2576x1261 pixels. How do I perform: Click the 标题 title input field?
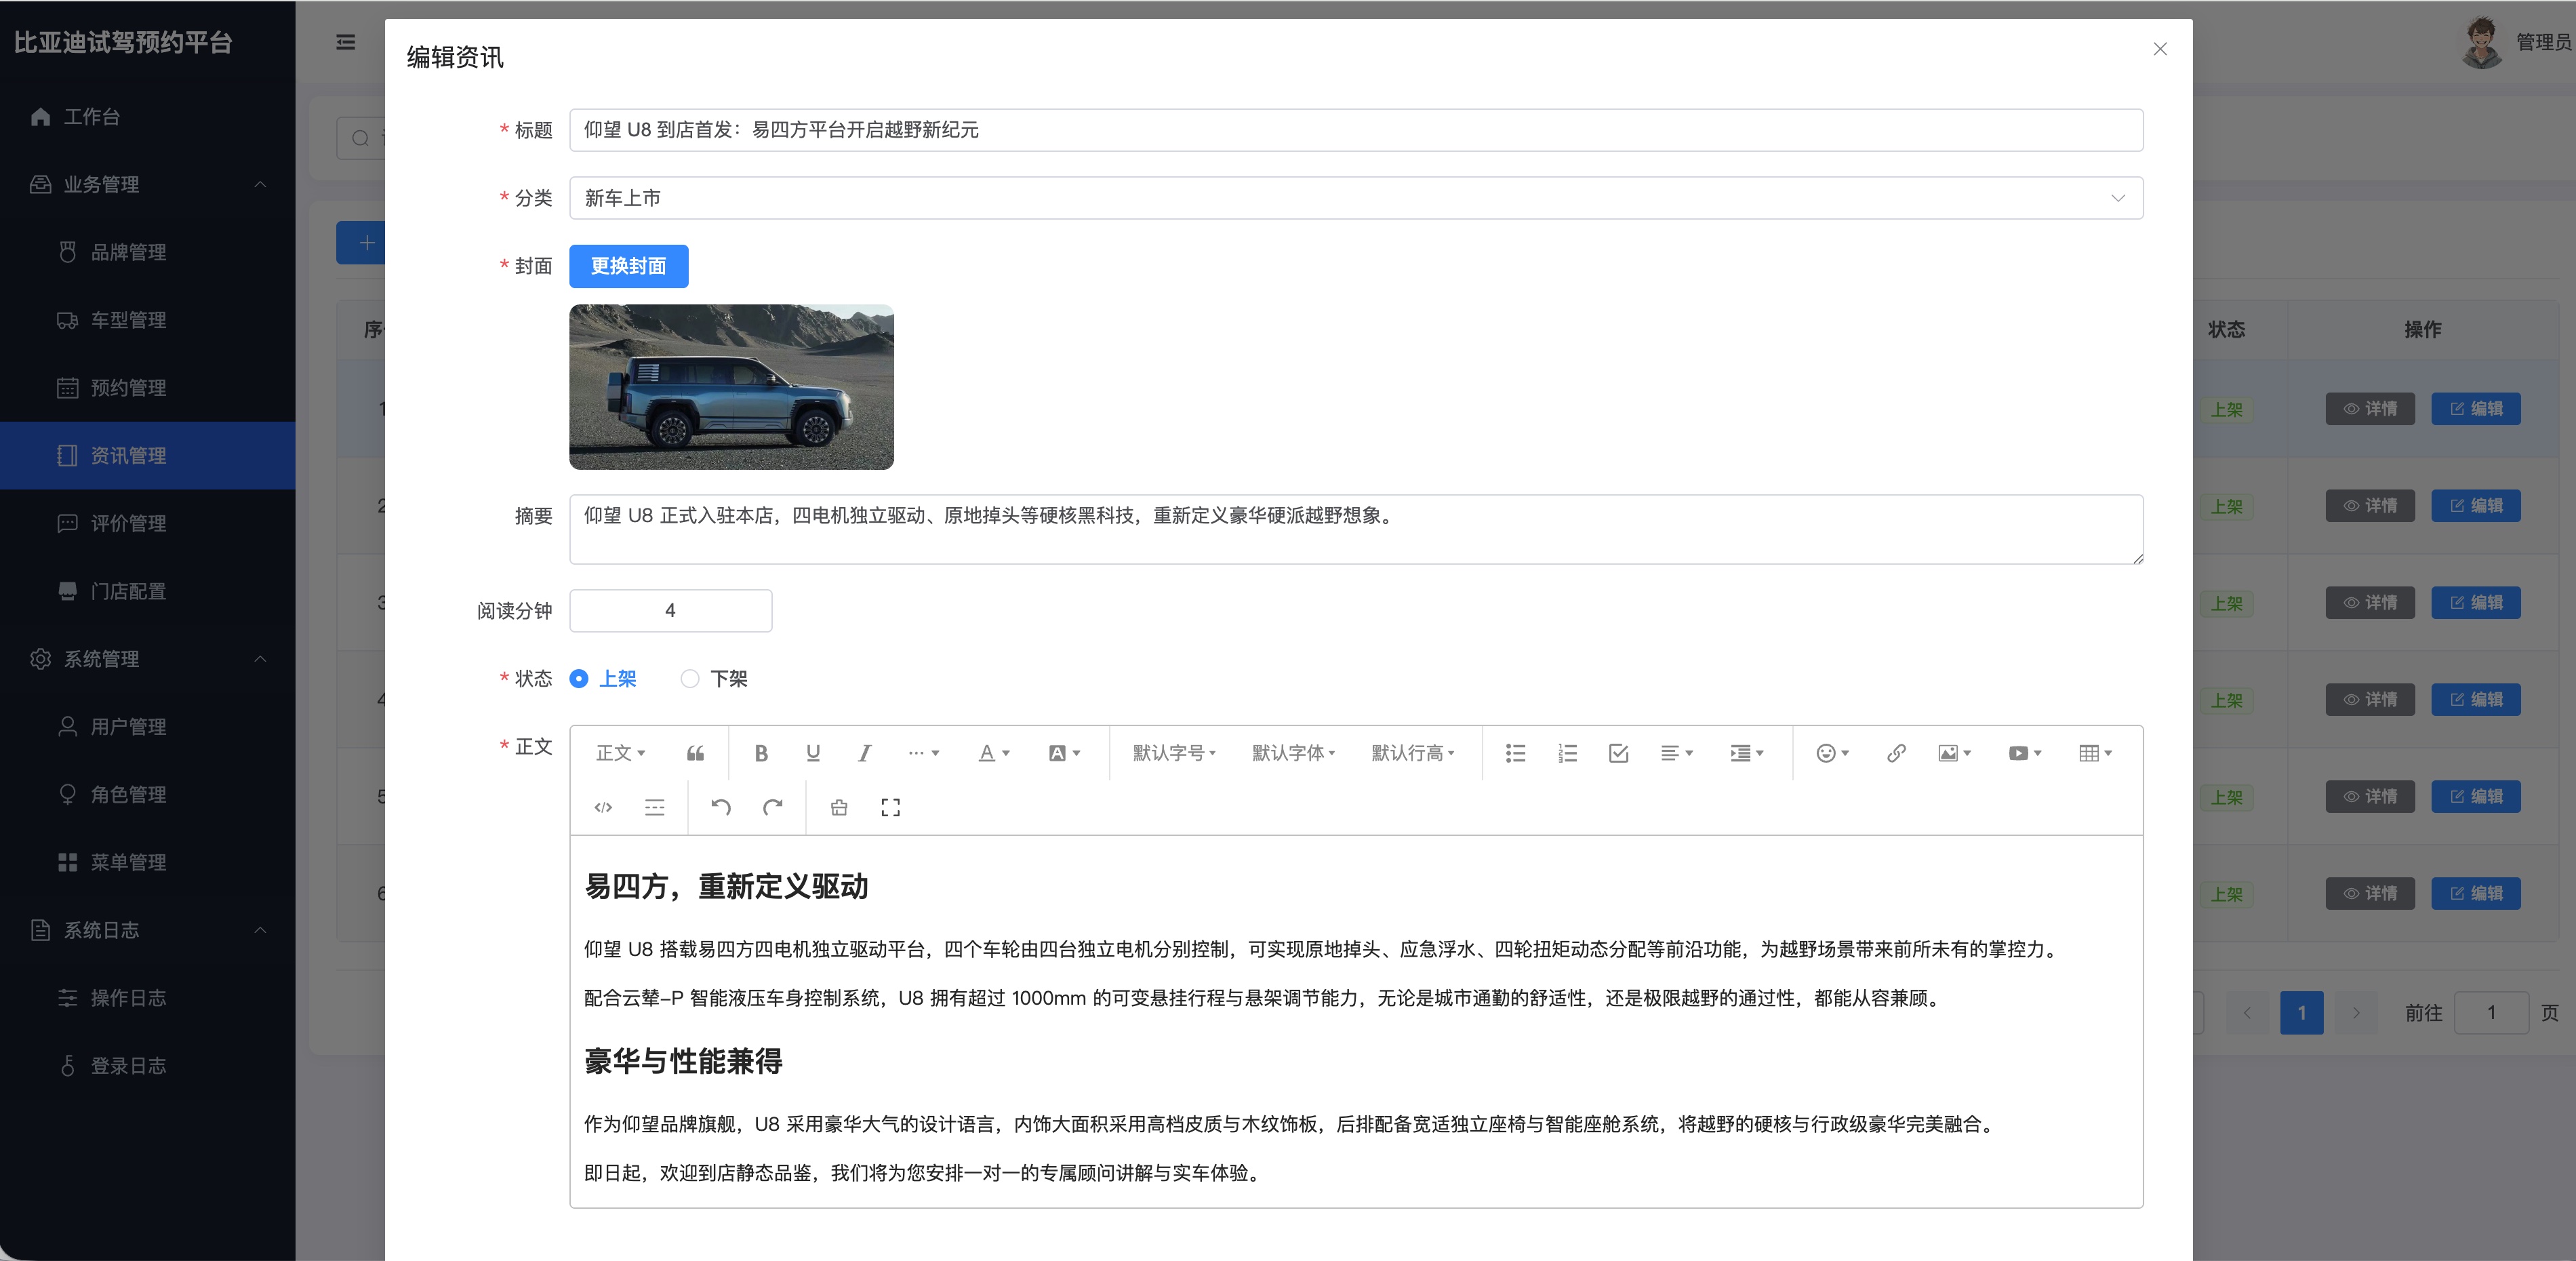pos(1356,130)
